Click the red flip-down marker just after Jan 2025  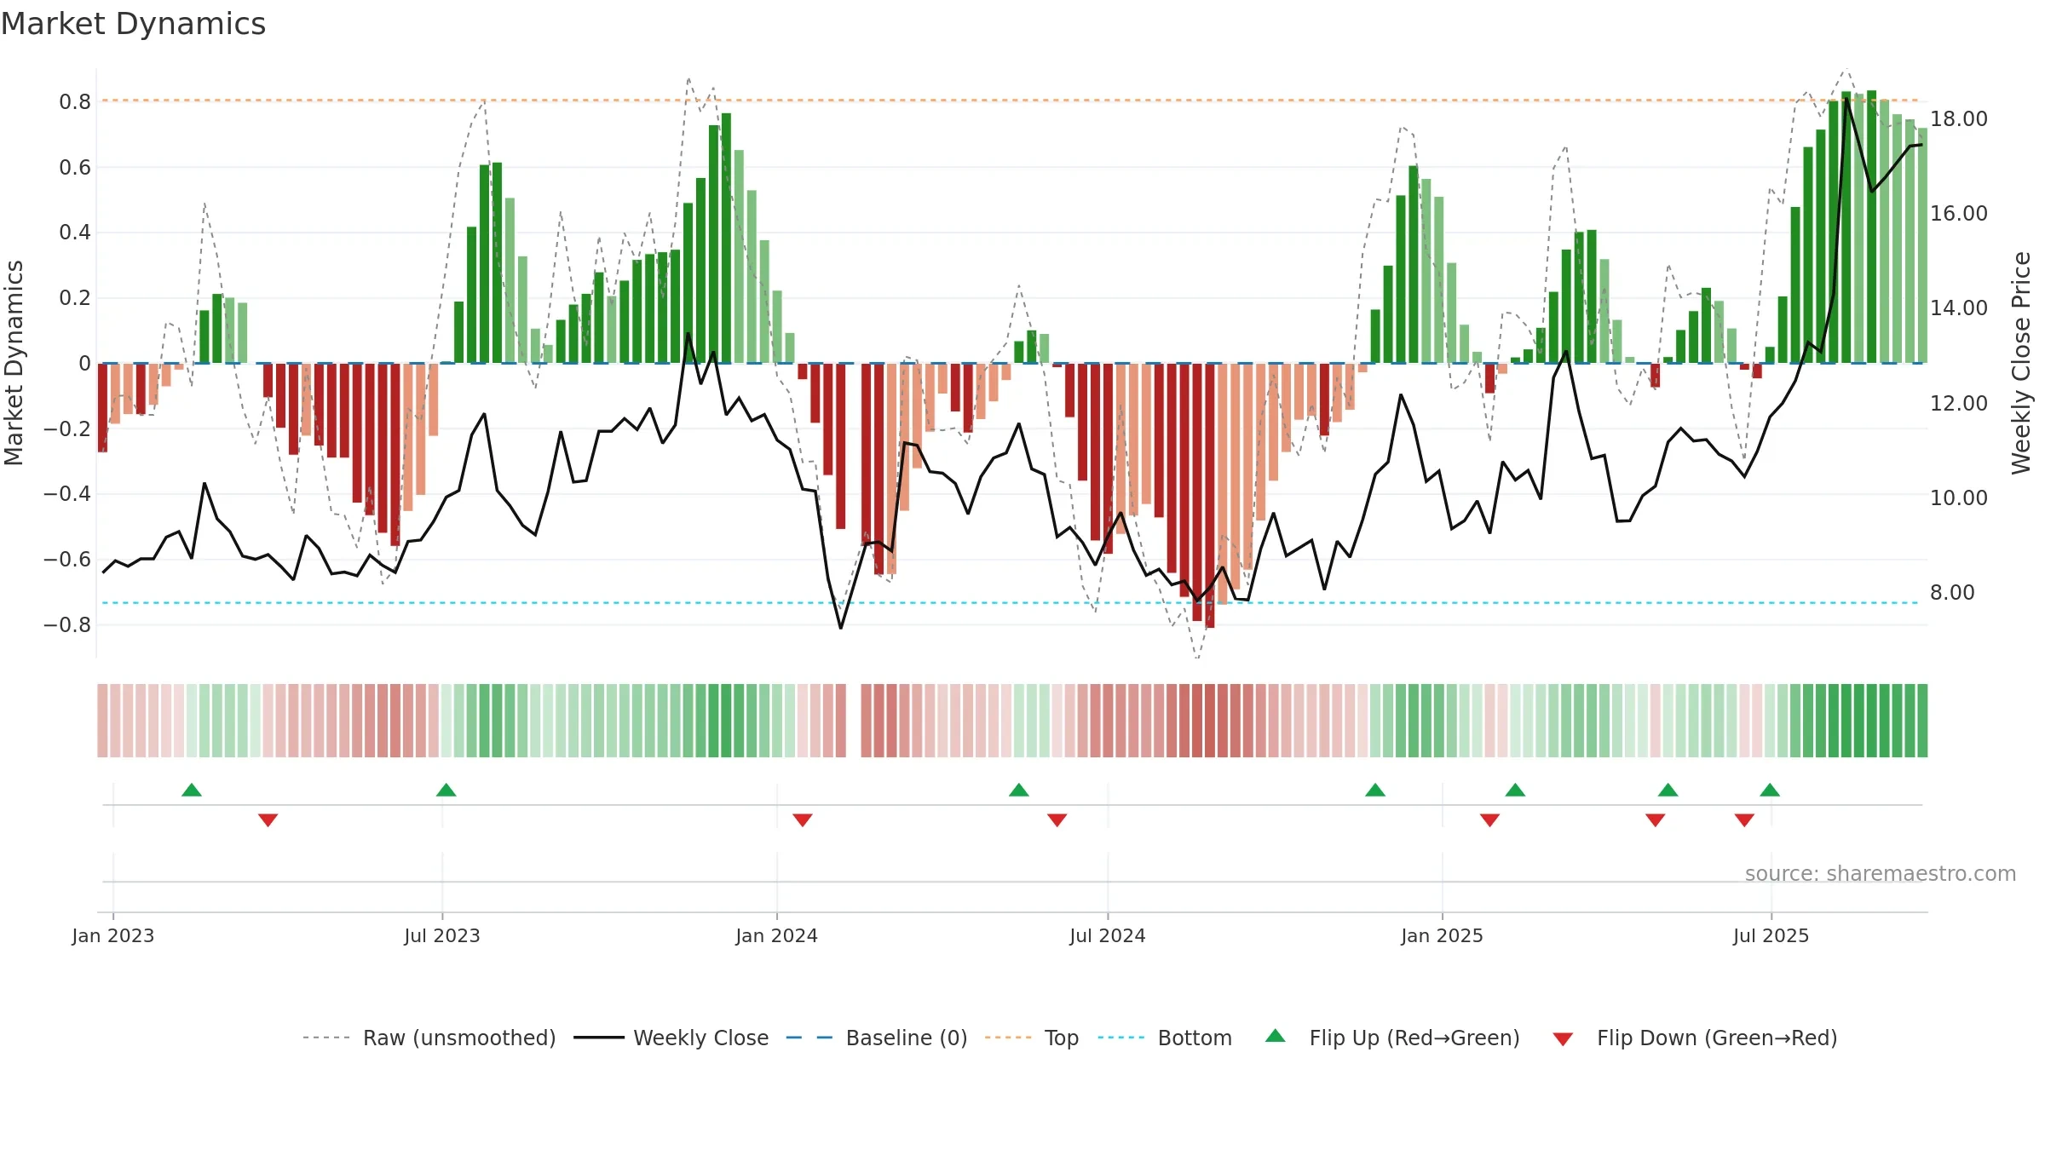[x=1490, y=820]
